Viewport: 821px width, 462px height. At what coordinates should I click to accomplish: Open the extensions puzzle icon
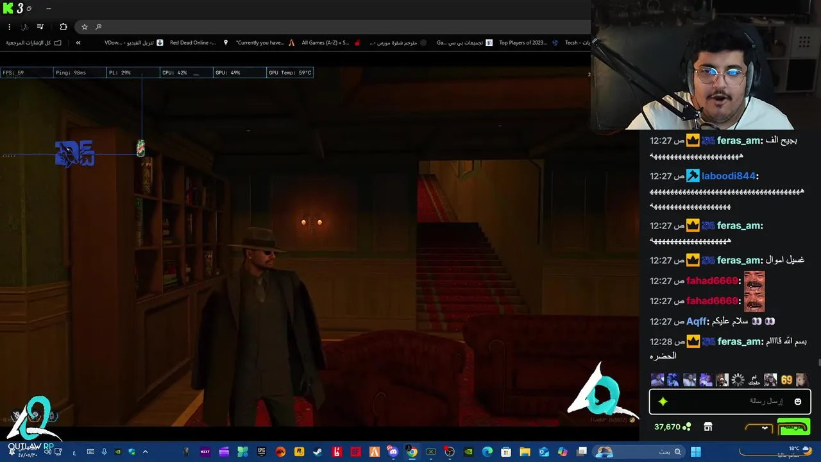(x=63, y=27)
